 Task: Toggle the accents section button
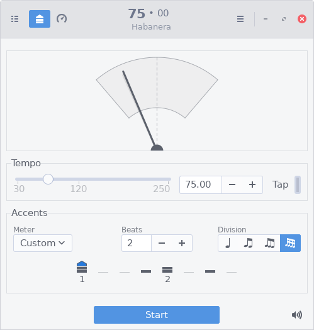tap(40, 19)
